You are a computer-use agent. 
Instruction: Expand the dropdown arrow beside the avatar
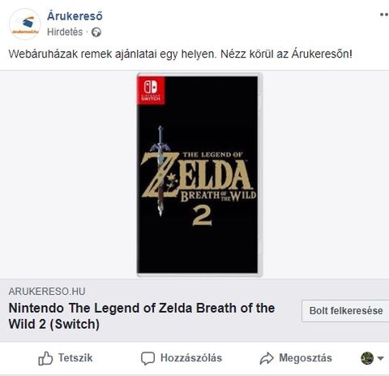point(380,359)
